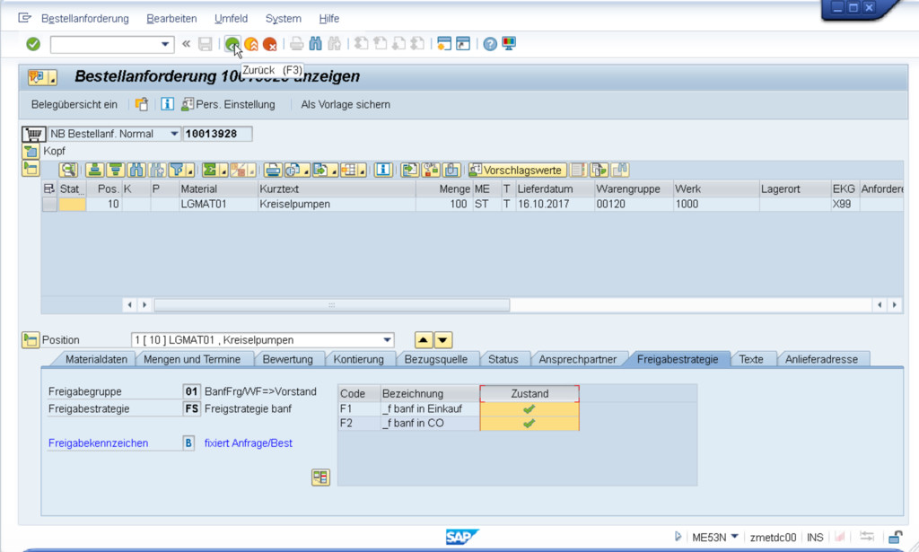Image resolution: width=919 pixels, height=552 pixels.
Task: Click the Other requisition icon beside Belegübersicht
Action: (x=141, y=104)
